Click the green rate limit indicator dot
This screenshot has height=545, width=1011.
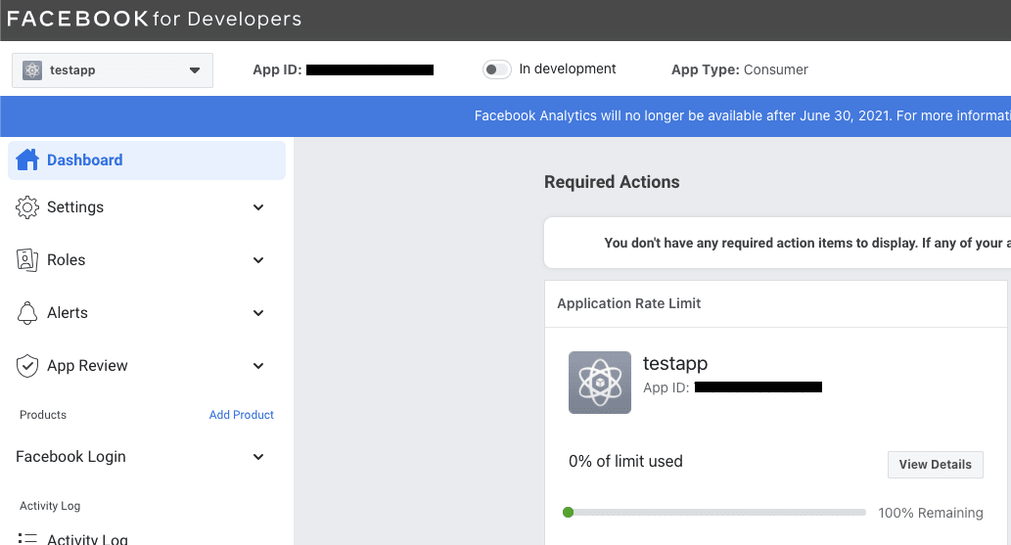[568, 512]
